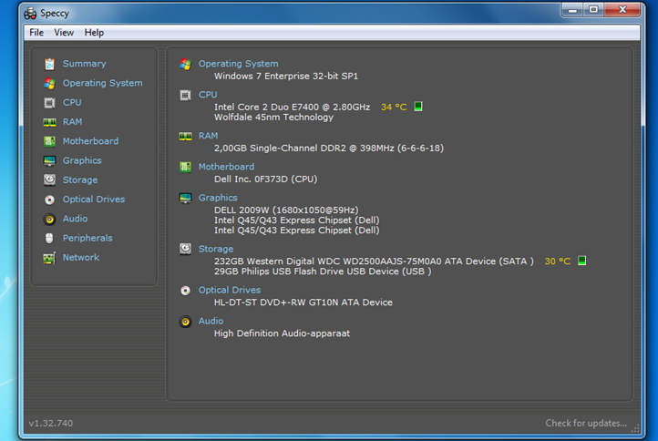Click the Motherboard heading link in summary
This screenshot has height=441, width=658.
click(226, 167)
